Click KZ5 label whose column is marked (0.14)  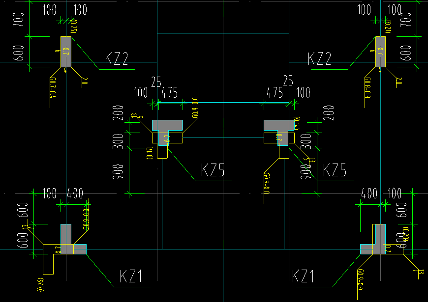[335, 170]
